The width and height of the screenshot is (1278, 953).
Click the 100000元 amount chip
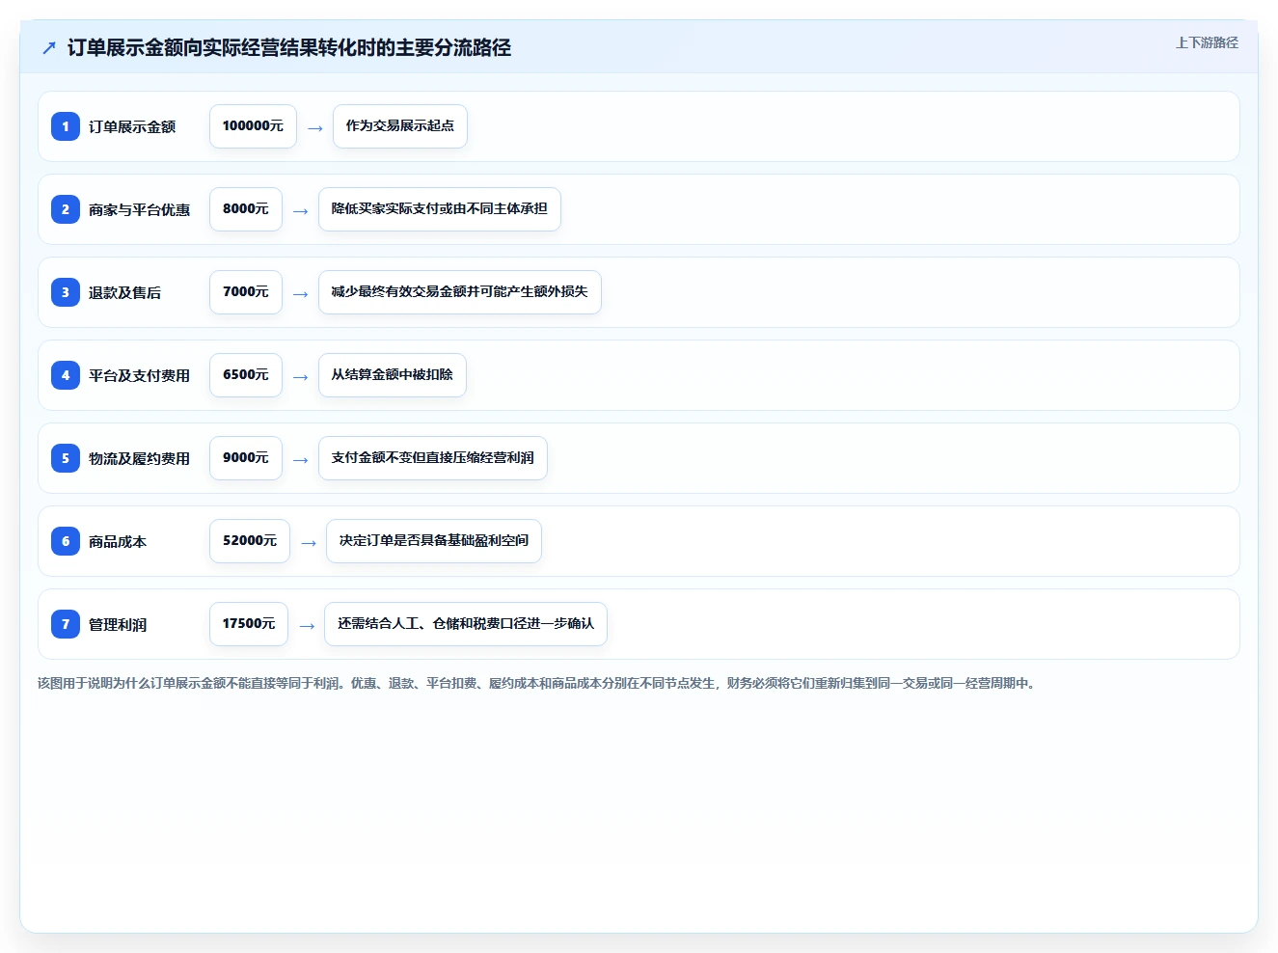(253, 126)
